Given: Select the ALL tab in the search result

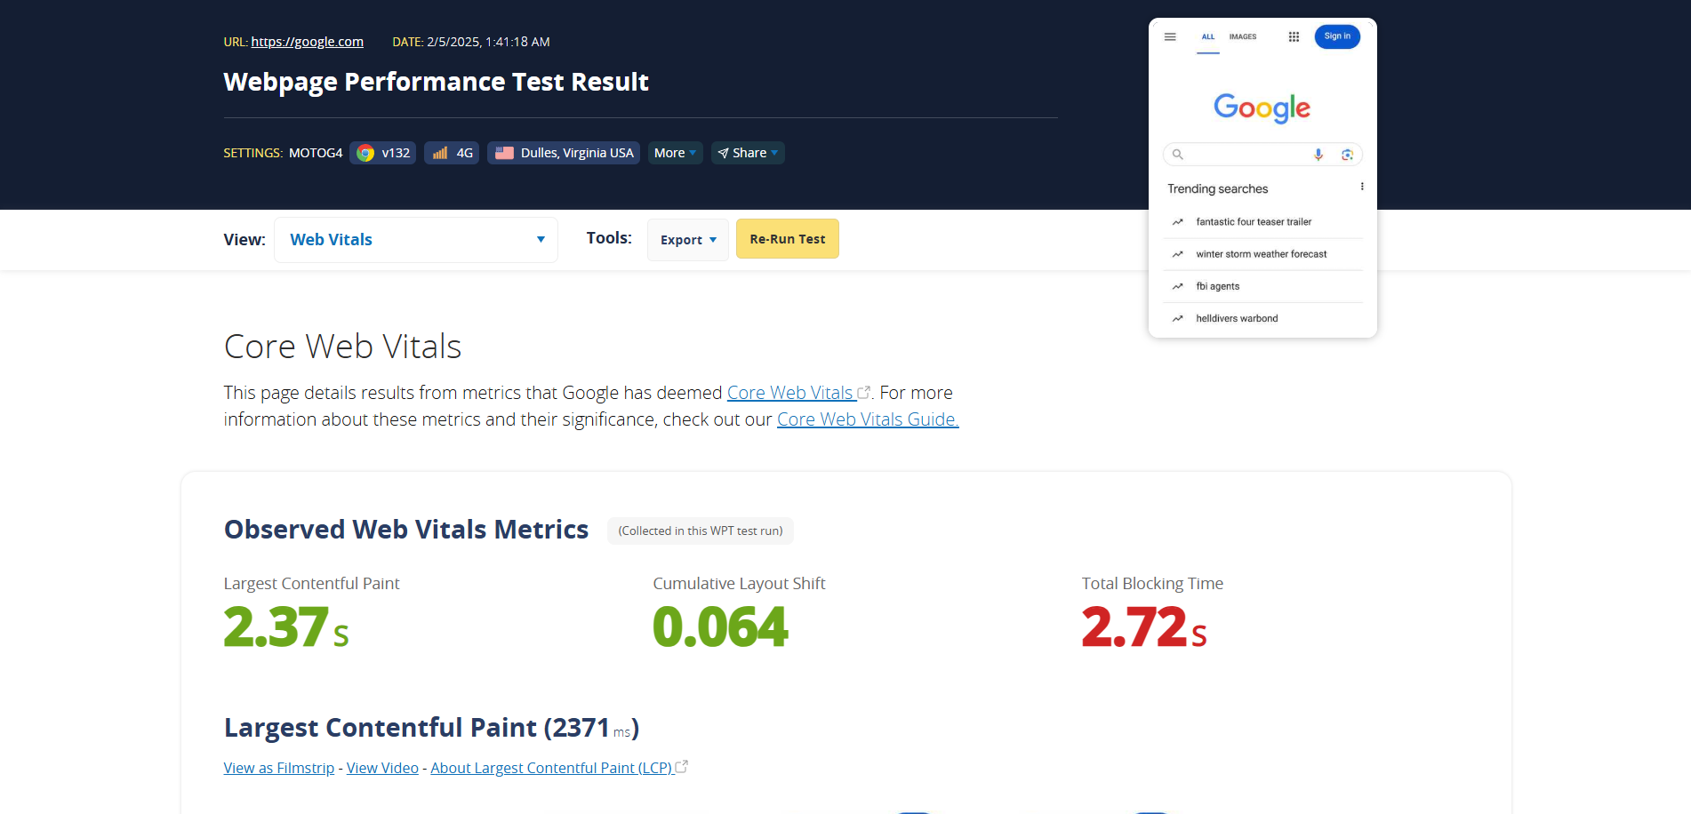Looking at the screenshot, I should 1207,36.
